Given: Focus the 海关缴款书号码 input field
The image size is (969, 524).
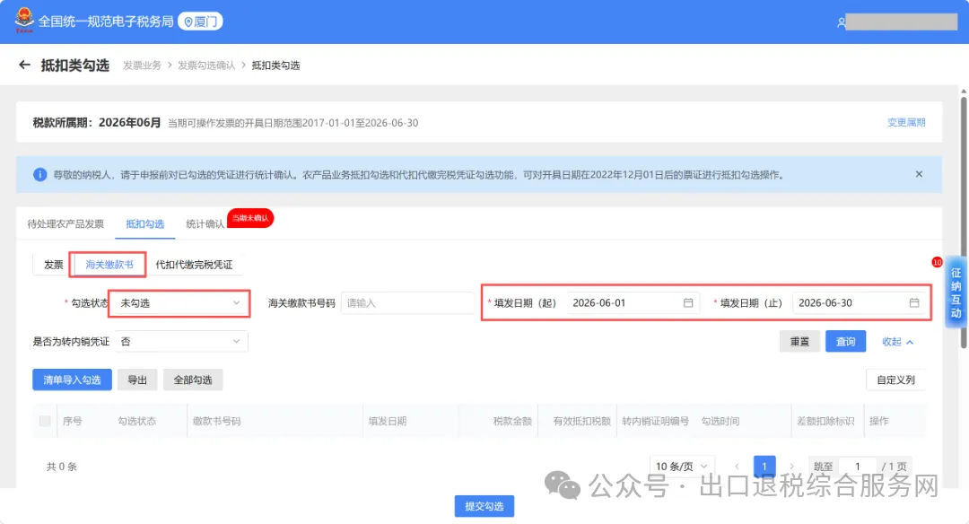Looking at the screenshot, I should (x=406, y=303).
